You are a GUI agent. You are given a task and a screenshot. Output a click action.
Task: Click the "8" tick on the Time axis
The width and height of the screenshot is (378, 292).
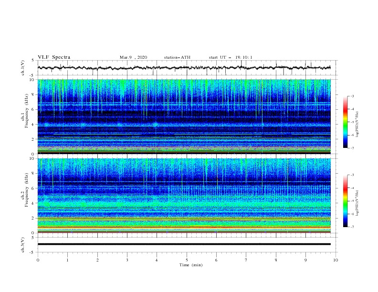point(276,260)
